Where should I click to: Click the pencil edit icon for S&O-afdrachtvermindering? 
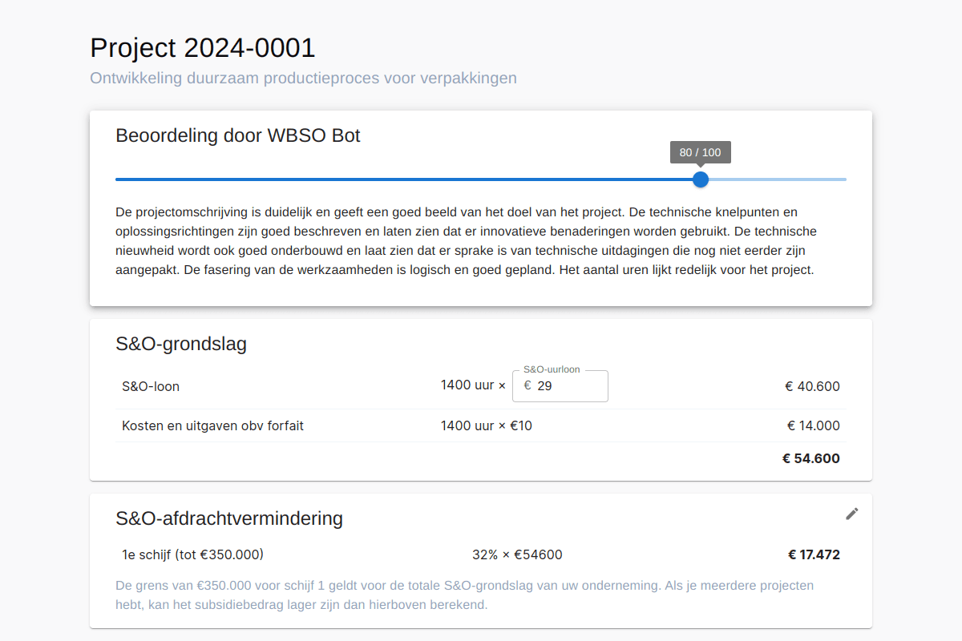pos(852,514)
